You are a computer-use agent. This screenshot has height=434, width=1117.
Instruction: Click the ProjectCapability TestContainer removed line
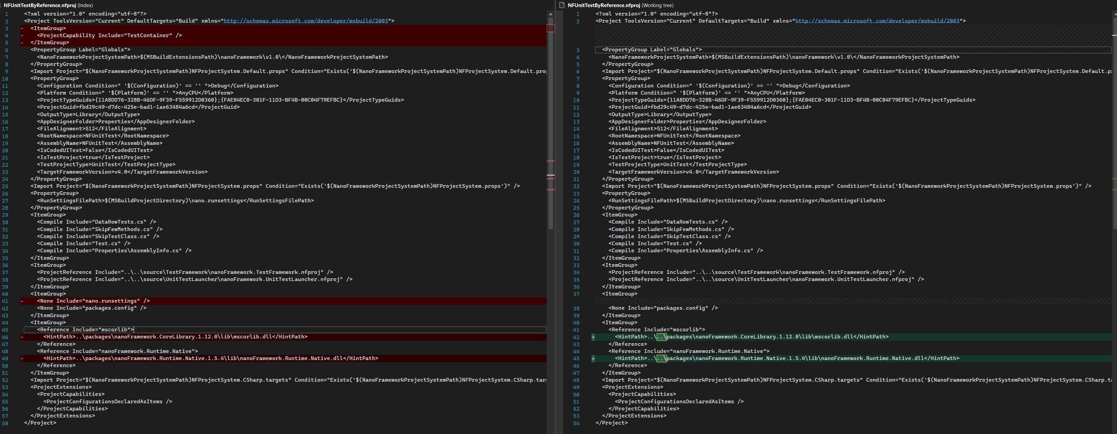point(109,35)
